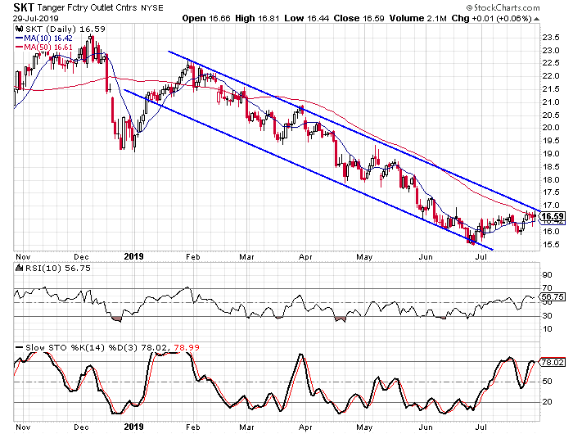Click the 2019 label on price chart axis

pyautogui.click(x=133, y=256)
